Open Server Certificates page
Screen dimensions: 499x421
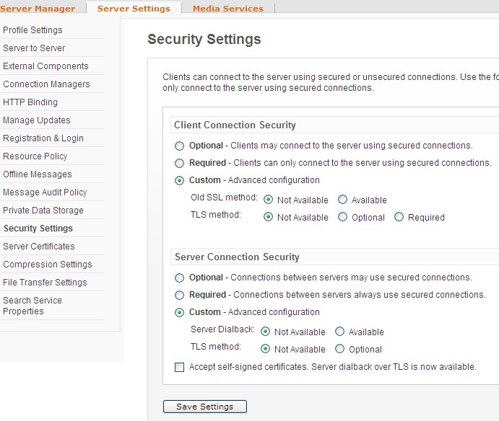click(x=38, y=247)
